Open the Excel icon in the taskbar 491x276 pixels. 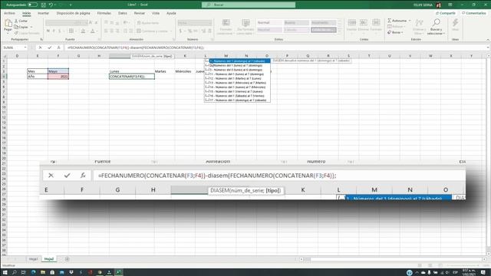pos(119,272)
